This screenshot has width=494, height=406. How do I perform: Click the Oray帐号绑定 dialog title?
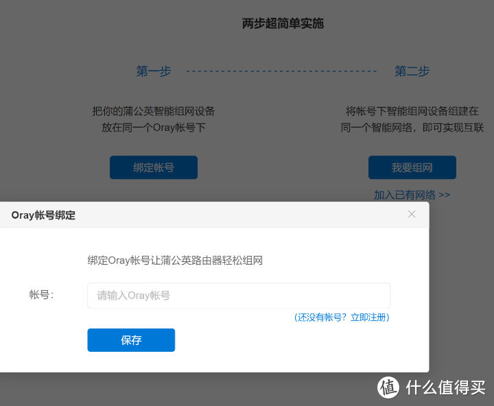click(43, 215)
